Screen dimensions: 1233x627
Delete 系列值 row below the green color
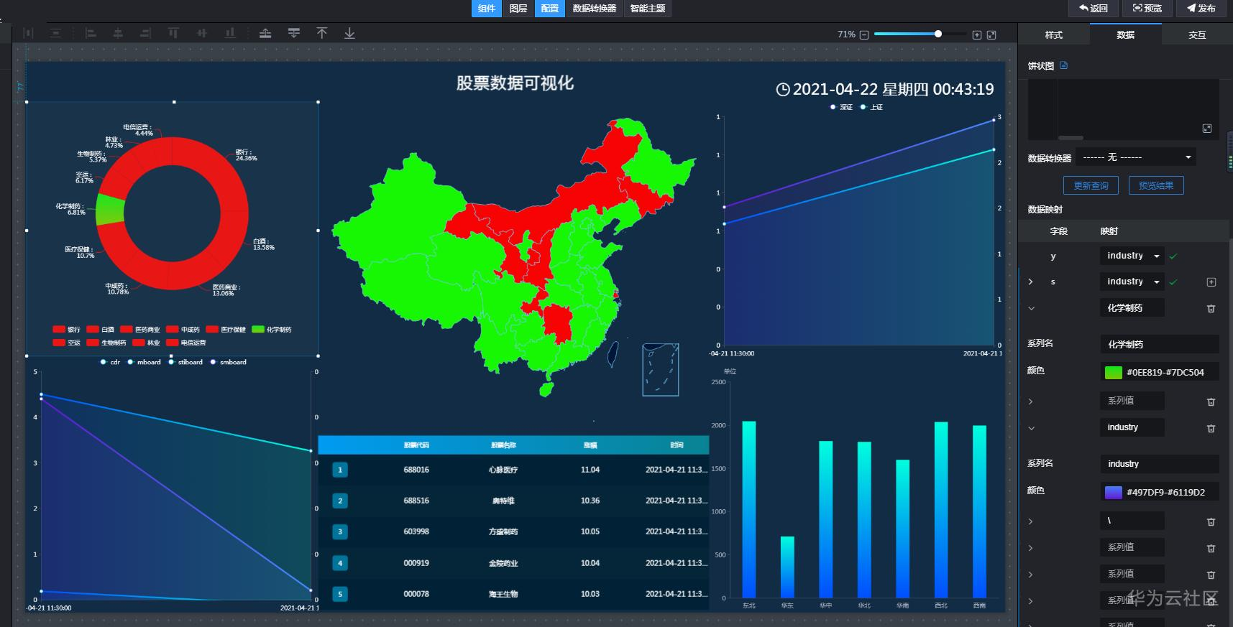click(x=1211, y=402)
